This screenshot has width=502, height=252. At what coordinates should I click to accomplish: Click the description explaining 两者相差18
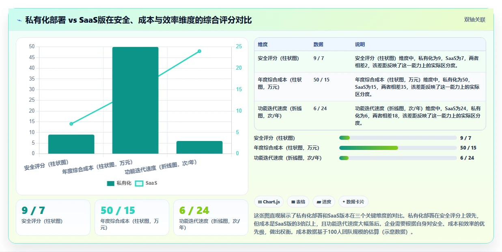click(418, 115)
